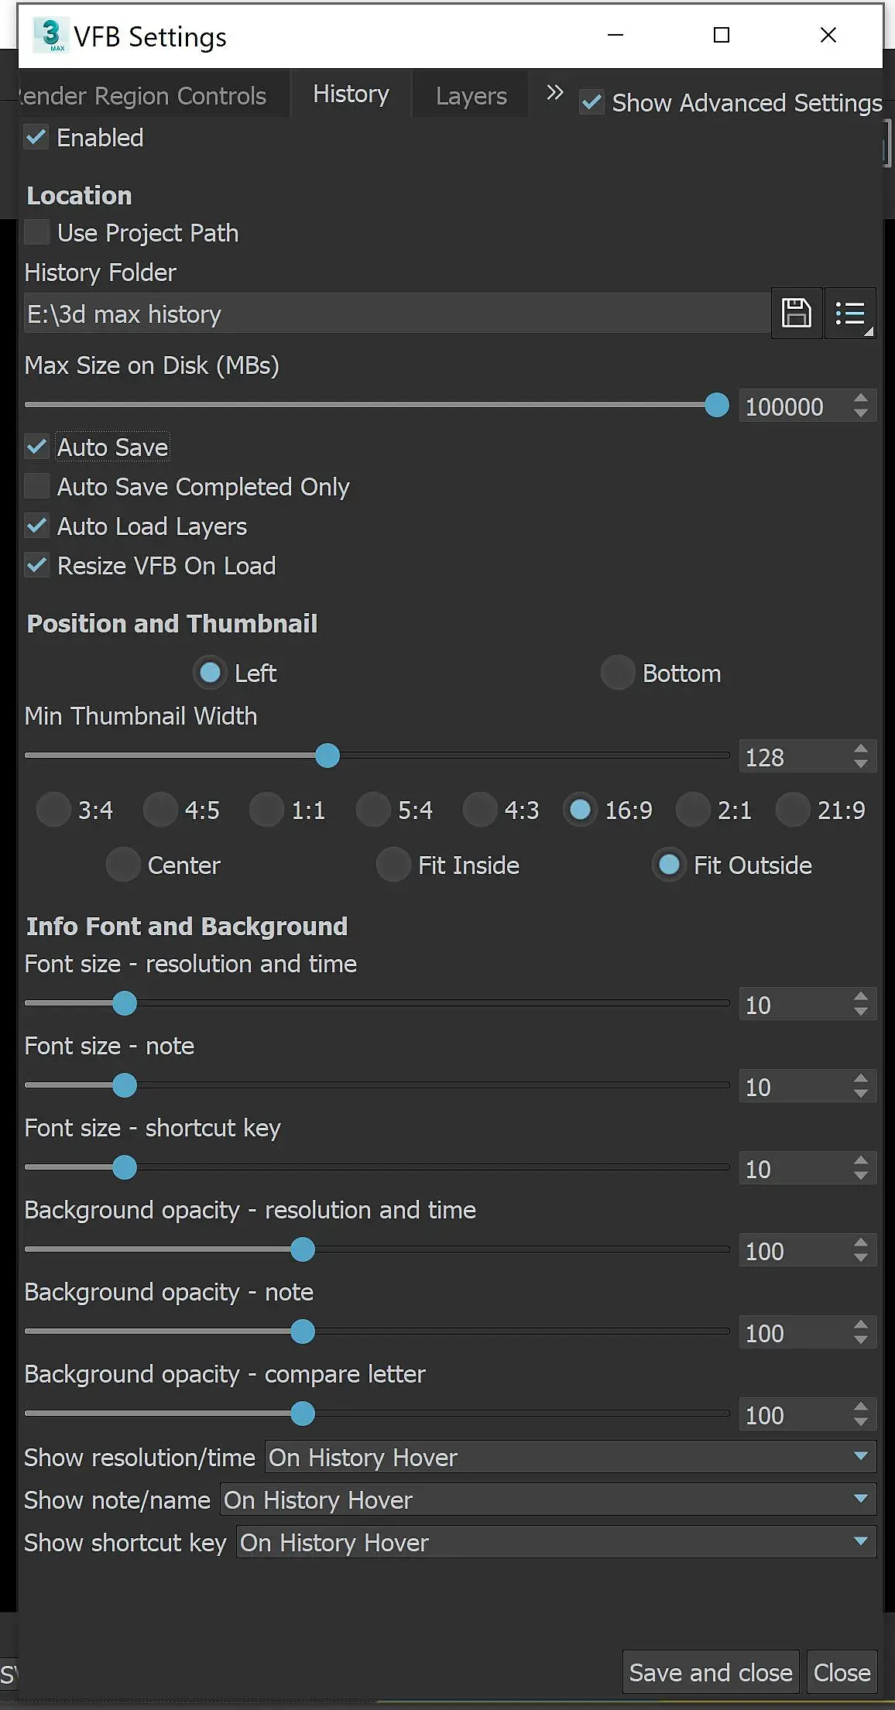Select the Bottom position radio button
The image size is (895, 1710).
click(618, 673)
